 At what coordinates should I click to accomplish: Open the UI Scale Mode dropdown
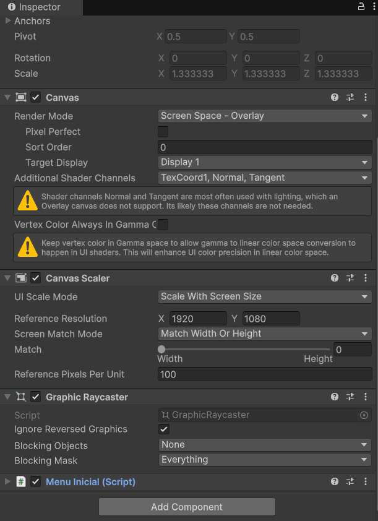coord(265,297)
